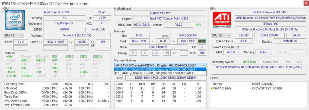The height and width of the screenshot is (110, 309).
Task: Click the SSPEC SR0PM field
Action: tap(64, 29)
